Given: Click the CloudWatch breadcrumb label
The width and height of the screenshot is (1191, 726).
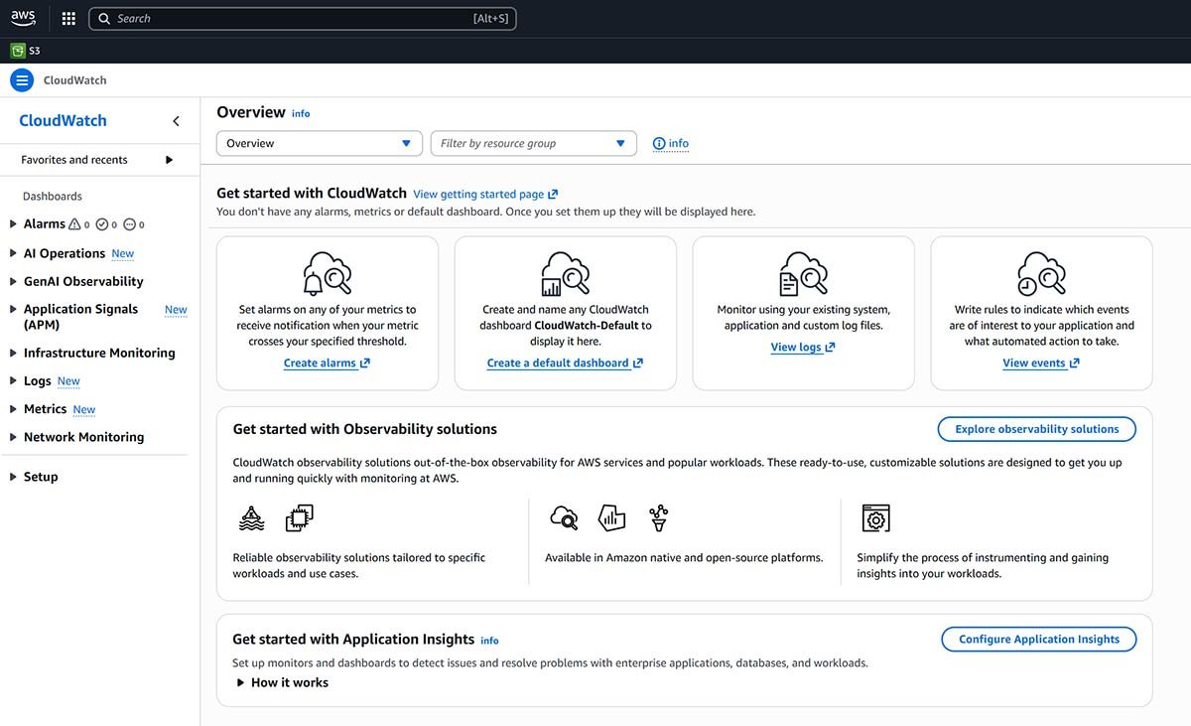Looking at the screenshot, I should pyautogui.click(x=74, y=80).
